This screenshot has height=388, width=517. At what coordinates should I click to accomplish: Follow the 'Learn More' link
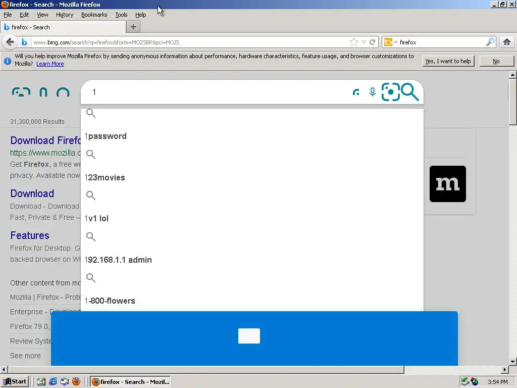(x=50, y=64)
